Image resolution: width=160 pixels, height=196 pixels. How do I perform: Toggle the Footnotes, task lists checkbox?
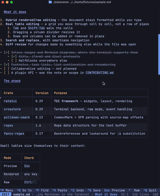(7, 65)
